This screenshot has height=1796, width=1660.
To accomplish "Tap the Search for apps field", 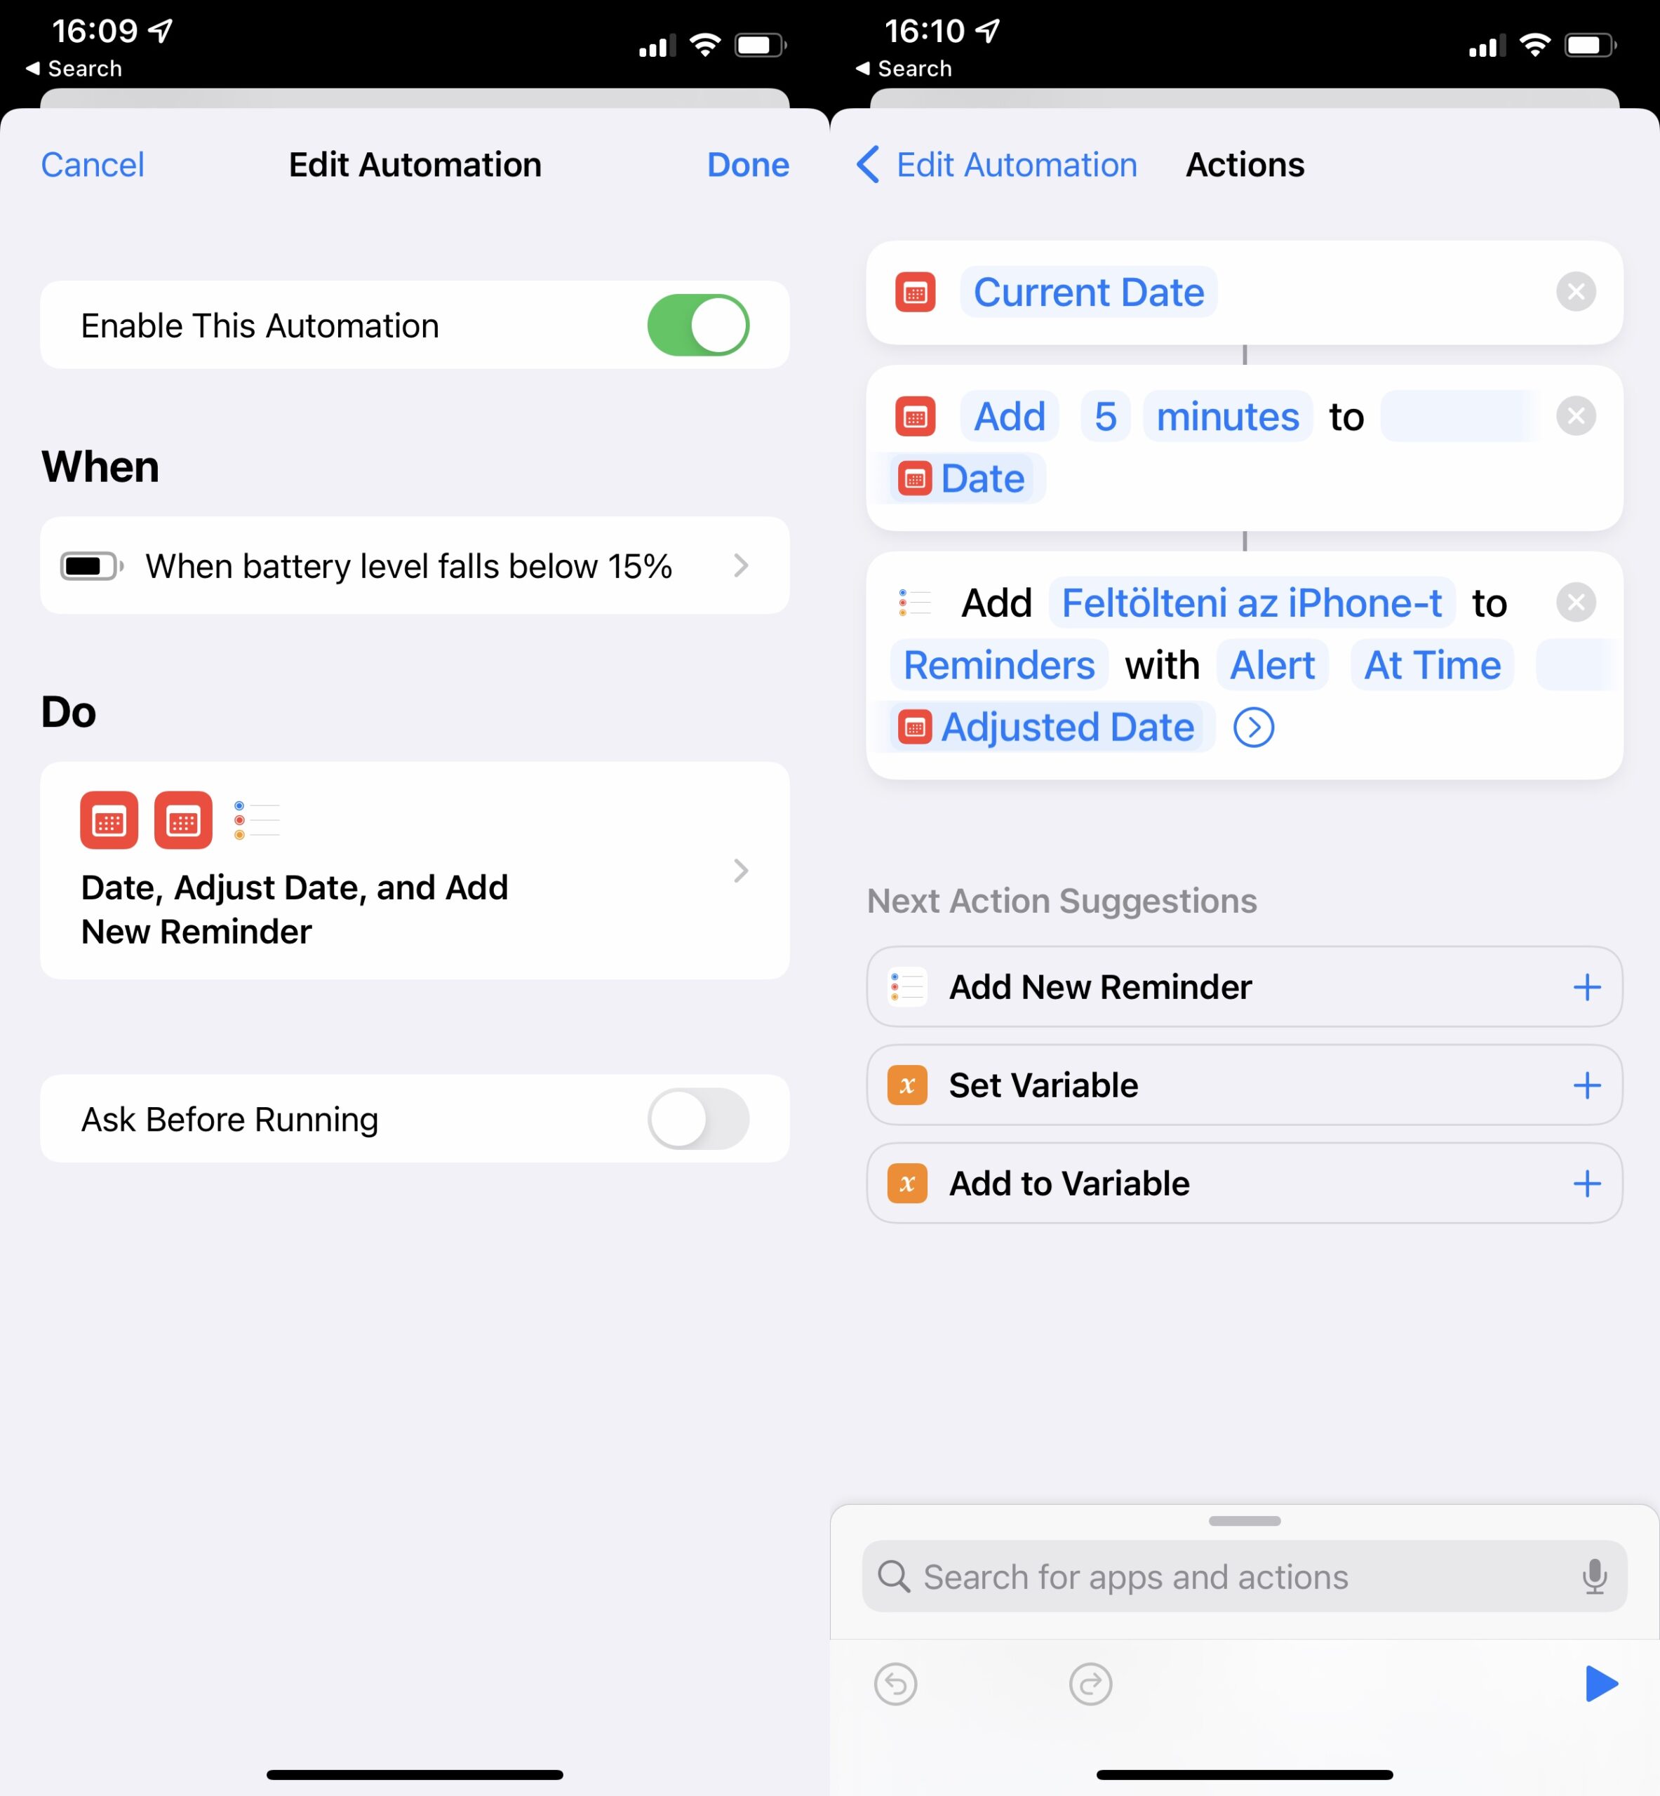I will pos(1244,1576).
